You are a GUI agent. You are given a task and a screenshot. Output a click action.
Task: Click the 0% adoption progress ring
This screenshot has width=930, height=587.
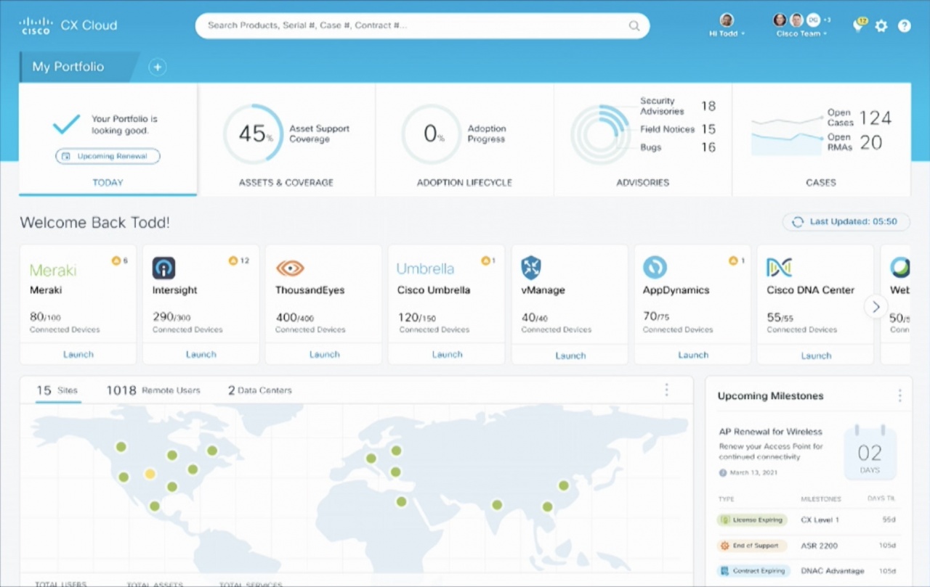click(x=432, y=134)
